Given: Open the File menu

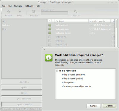Looking at the screenshot, I should (4, 6).
